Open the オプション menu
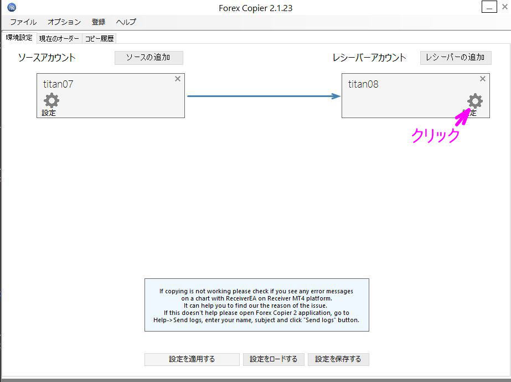Screen dimensions: 511x382 click(x=63, y=22)
